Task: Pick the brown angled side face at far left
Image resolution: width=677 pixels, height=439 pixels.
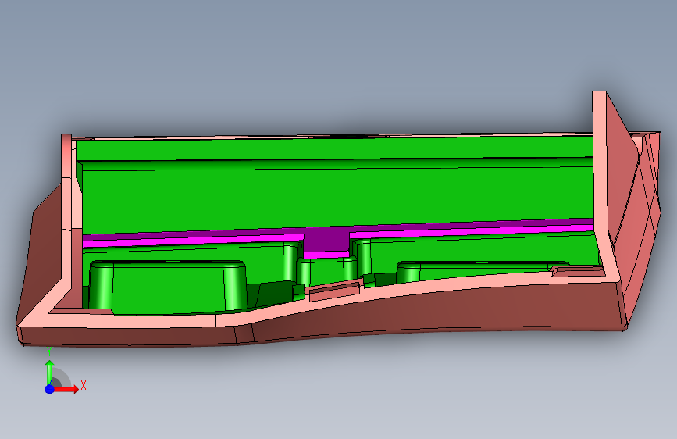Action: pos(39,255)
